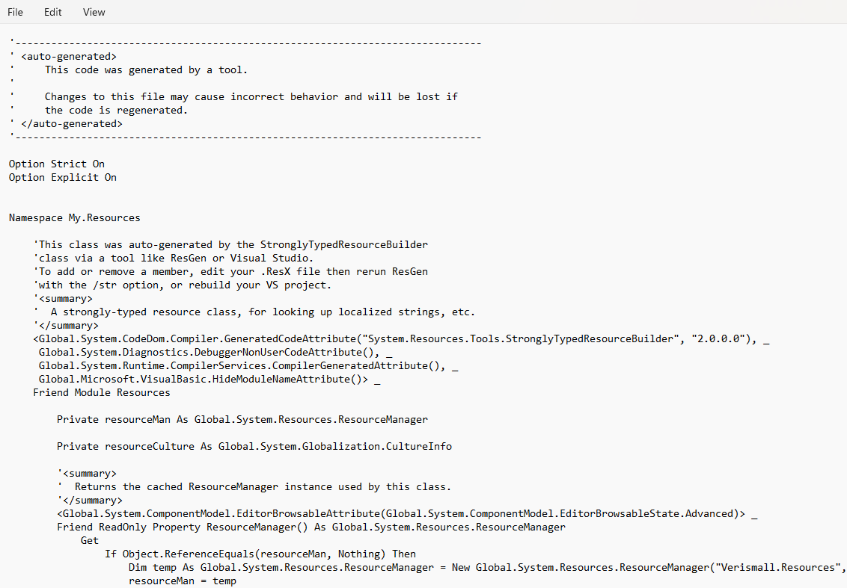Open the View menu

tap(94, 12)
